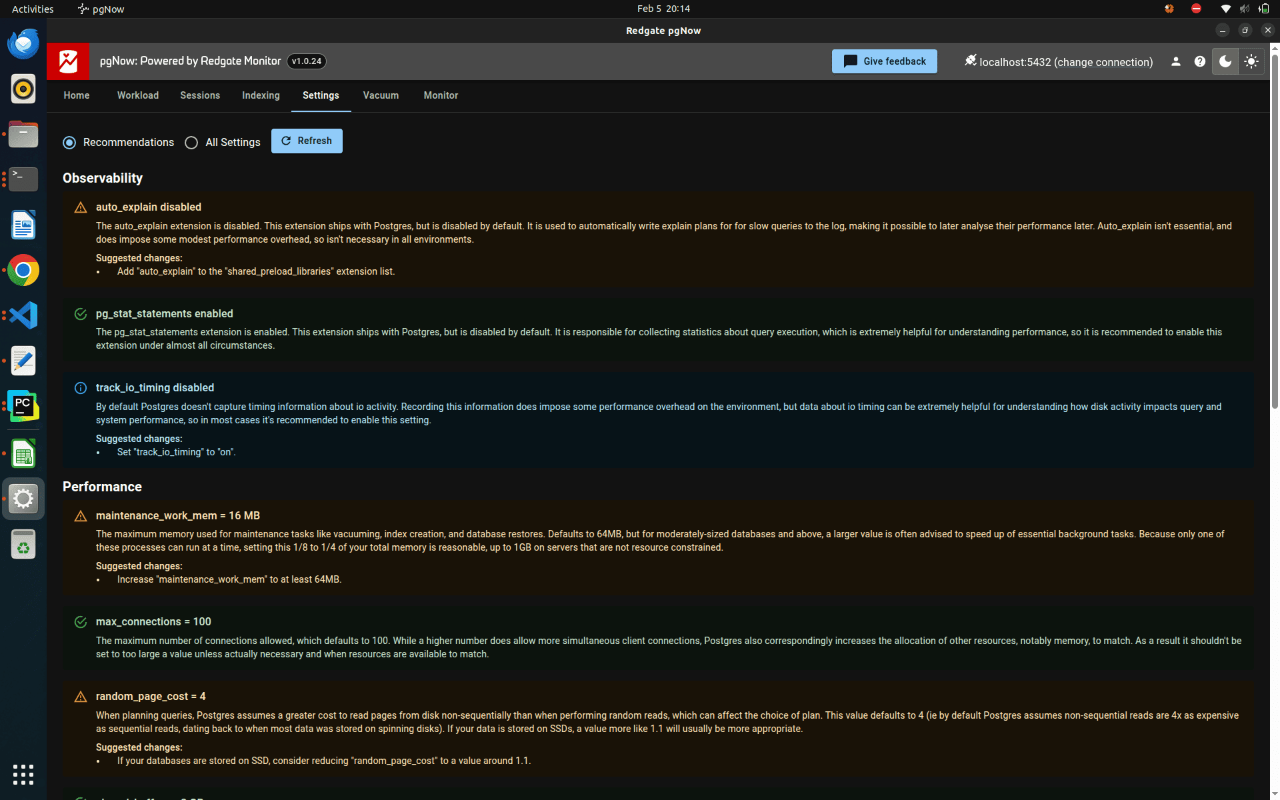Click warning icon beside auto_explain disabled
The width and height of the screenshot is (1280, 800).
81,207
